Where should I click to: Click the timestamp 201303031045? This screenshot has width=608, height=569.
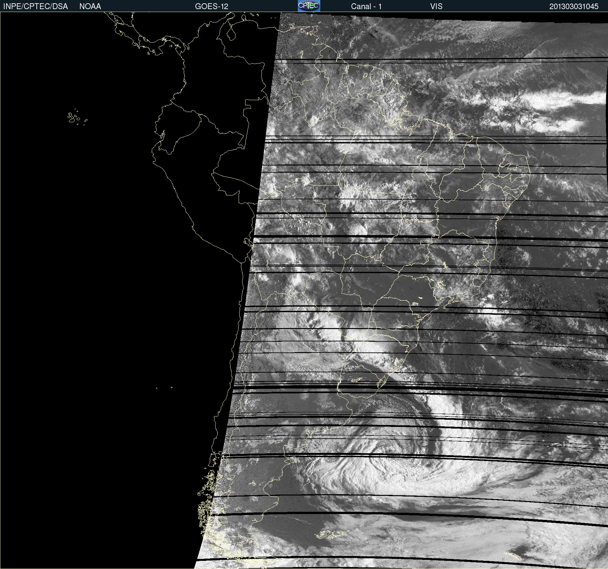pos(574,7)
